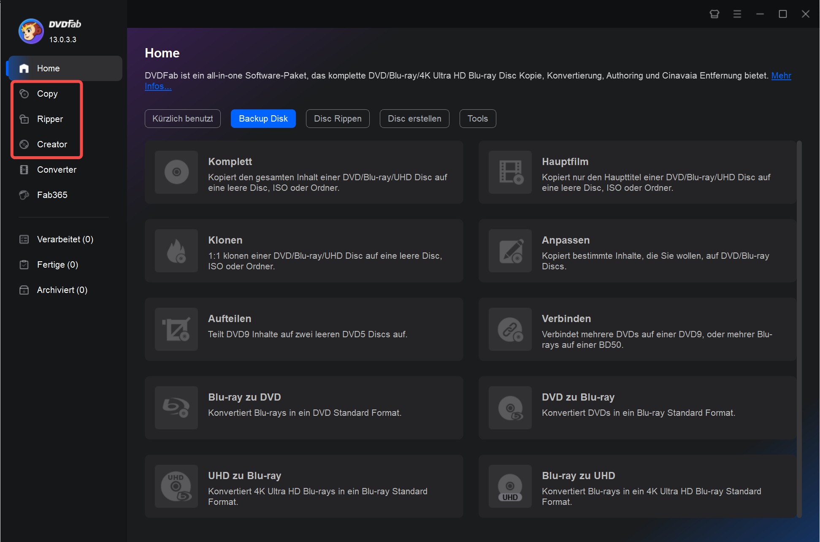820x542 pixels.
Task: Open the Fertige (0) list
Action: pos(57,265)
